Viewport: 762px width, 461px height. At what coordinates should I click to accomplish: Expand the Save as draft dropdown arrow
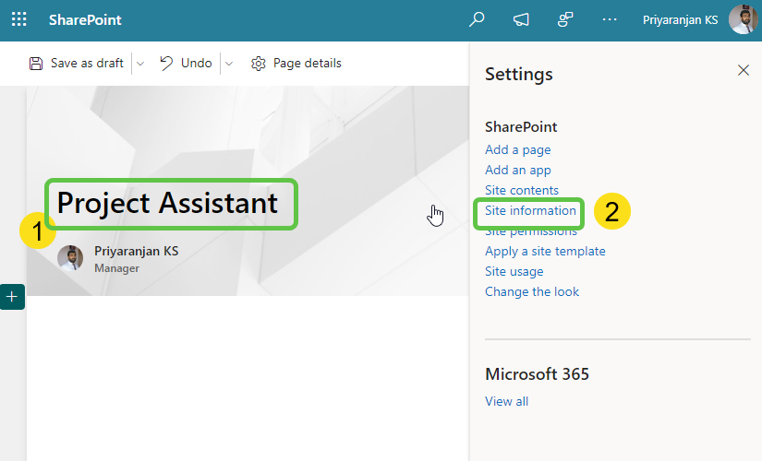point(140,64)
